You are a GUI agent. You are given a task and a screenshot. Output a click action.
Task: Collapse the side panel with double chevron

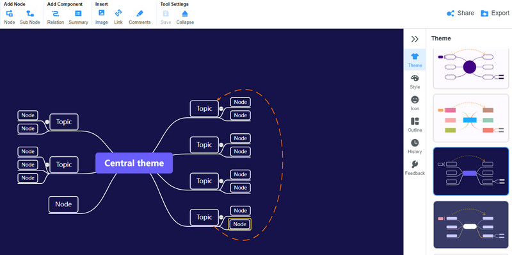tap(415, 39)
